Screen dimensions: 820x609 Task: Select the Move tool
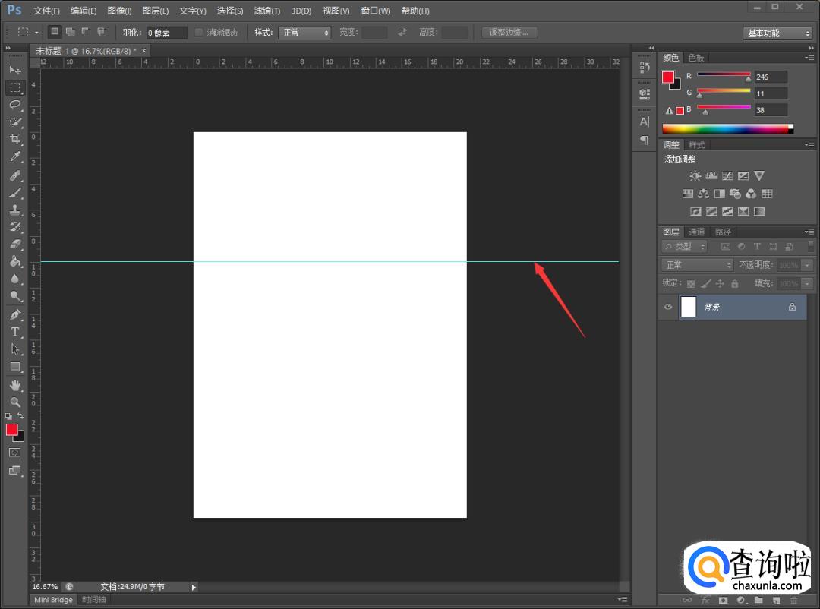[x=15, y=70]
